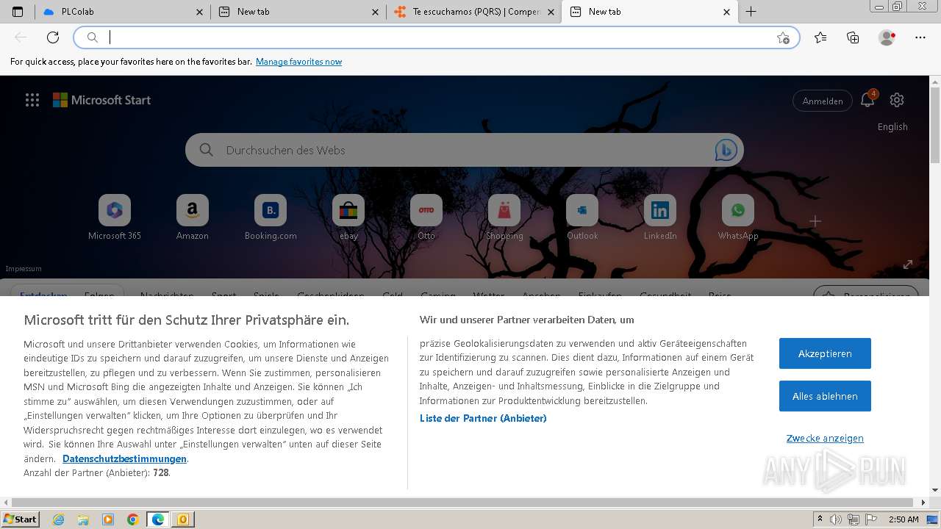This screenshot has height=529, width=941.
Task: Open Liste der Partner (Anbieter) link
Action: (483, 418)
